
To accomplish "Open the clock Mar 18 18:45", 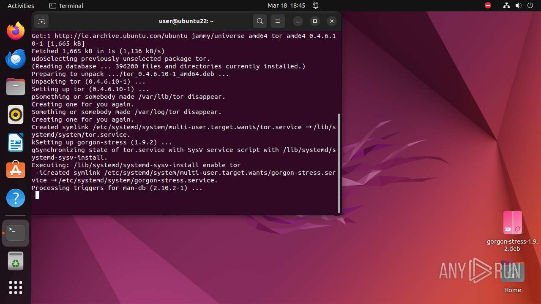I will (x=286, y=6).
